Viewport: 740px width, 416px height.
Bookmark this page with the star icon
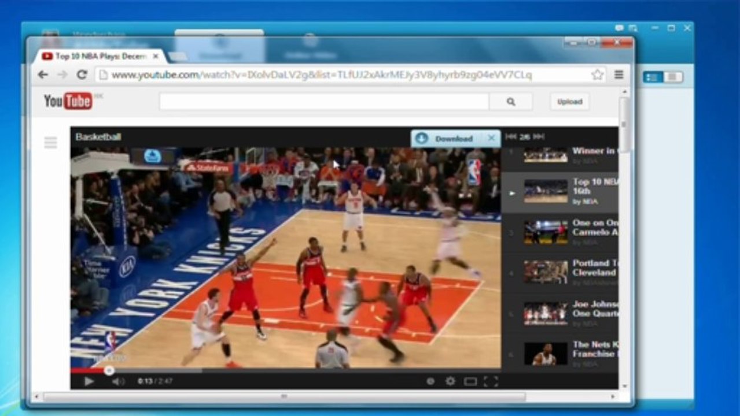[598, 75]
